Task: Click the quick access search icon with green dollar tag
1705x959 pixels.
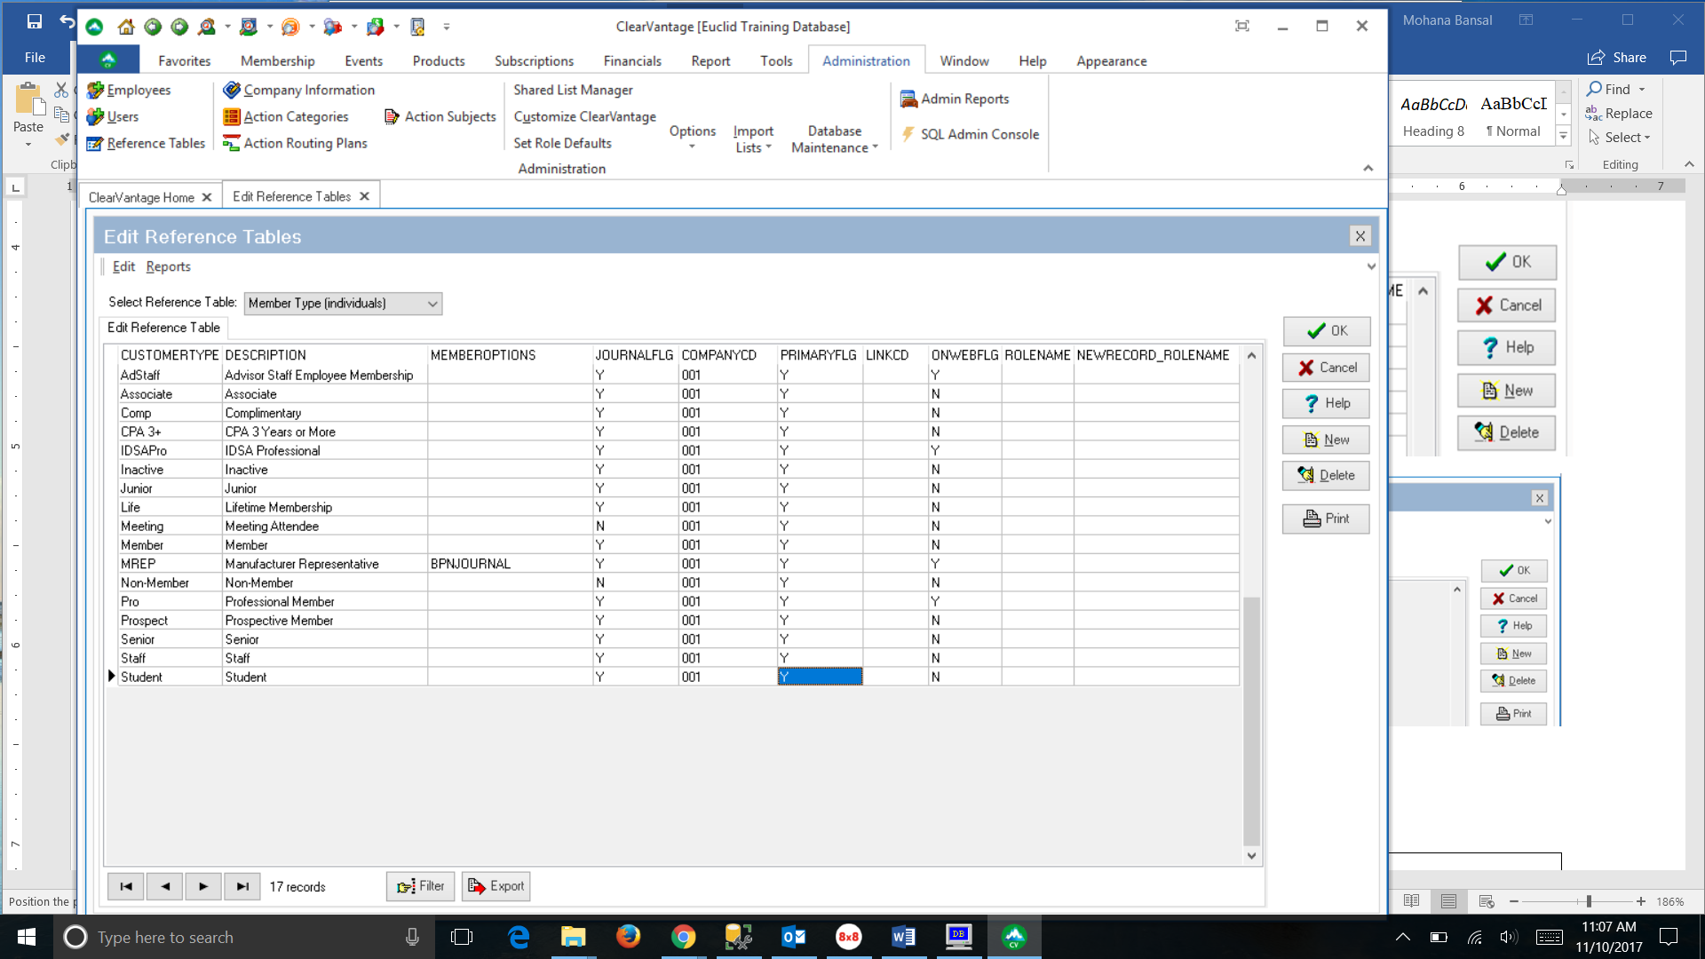Action: click(375, 27)
